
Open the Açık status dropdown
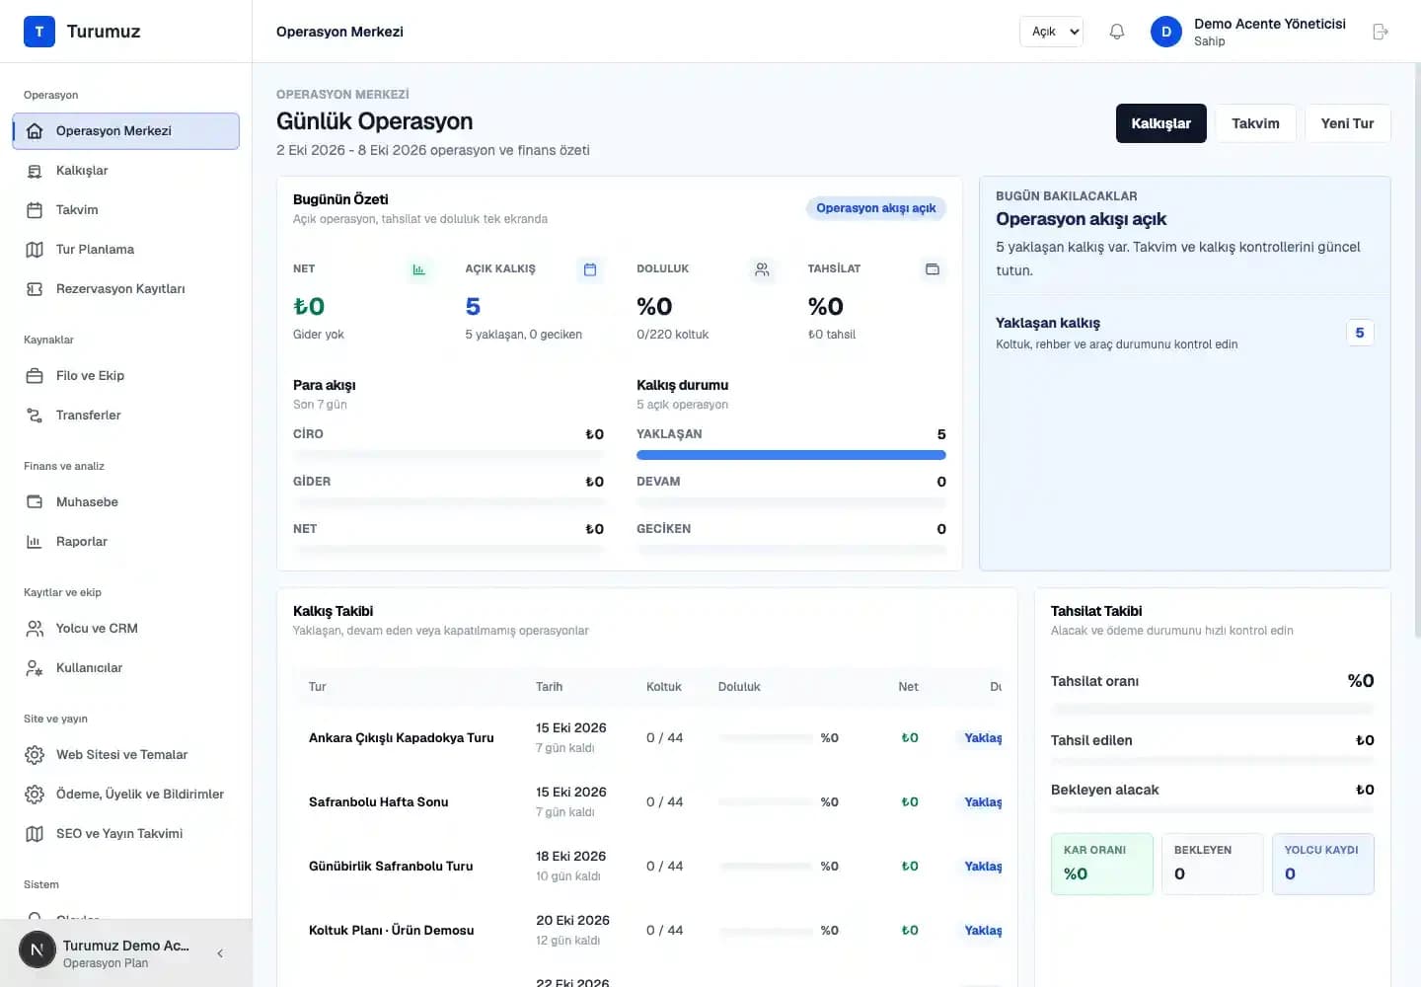[1051, 32]
